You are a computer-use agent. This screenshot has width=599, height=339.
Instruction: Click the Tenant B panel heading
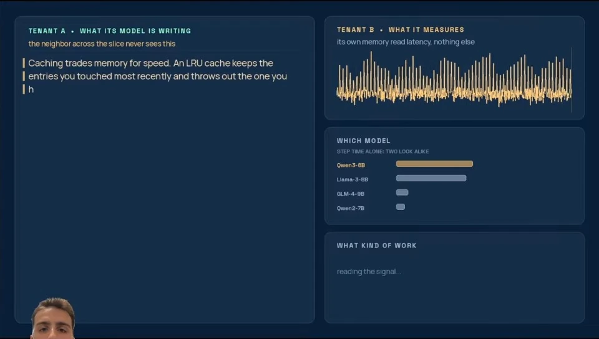click(x=401, y=30)
